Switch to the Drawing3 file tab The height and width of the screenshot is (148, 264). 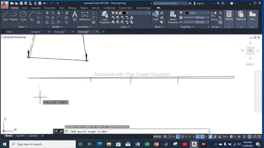[60, 32]
